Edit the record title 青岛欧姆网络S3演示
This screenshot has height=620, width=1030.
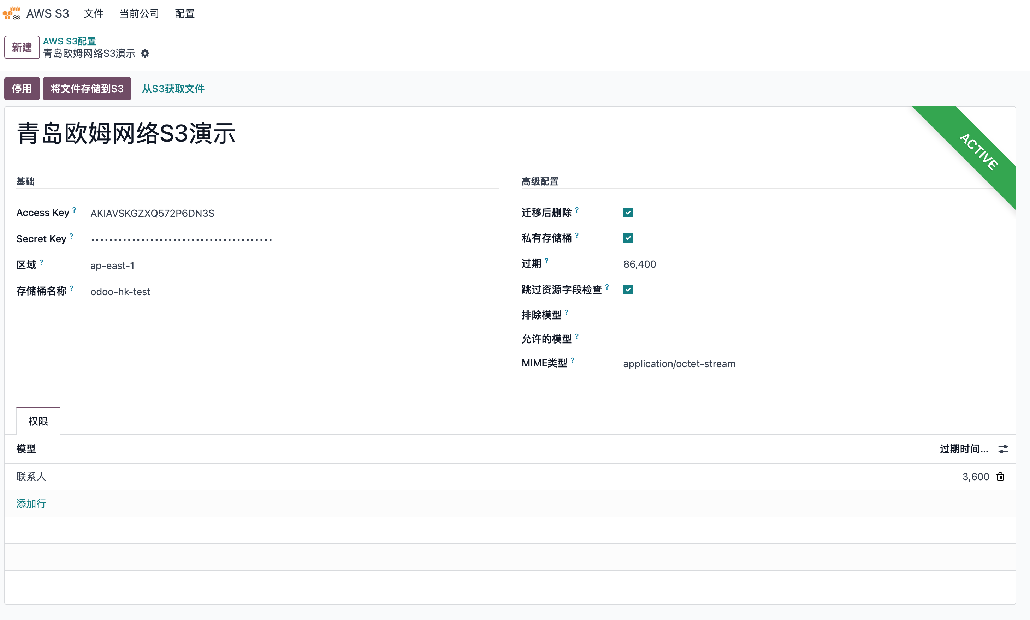pos(126,134)
